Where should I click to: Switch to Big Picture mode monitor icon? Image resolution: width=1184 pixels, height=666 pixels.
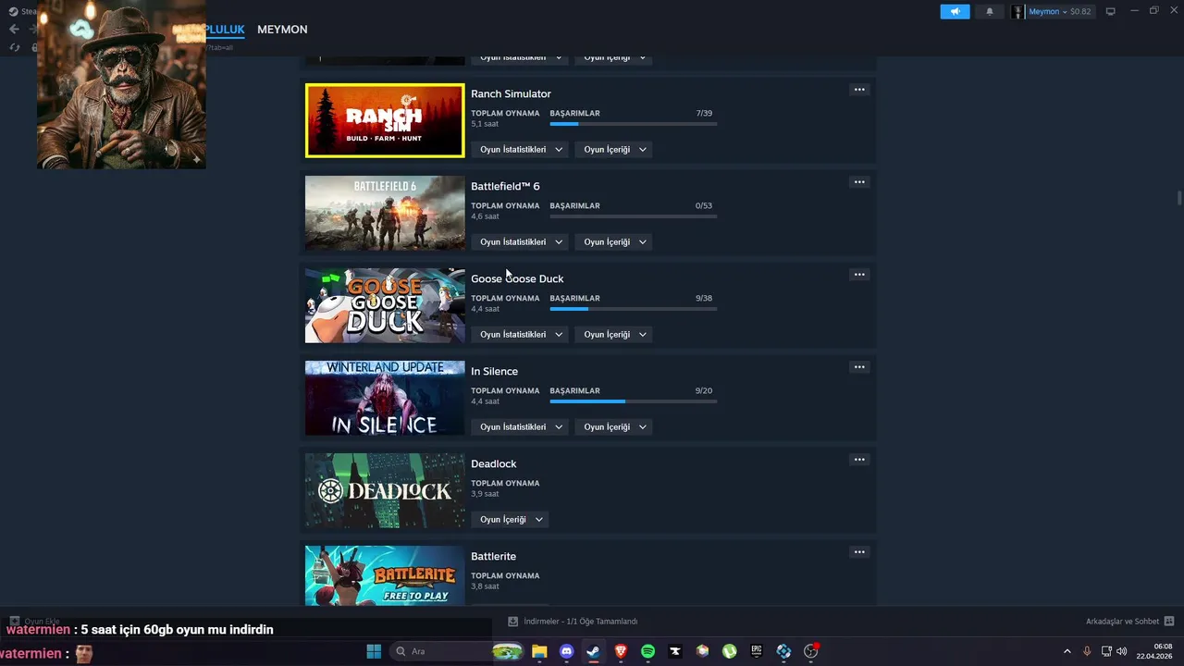pyautogui.click(x=1111, y=11)
